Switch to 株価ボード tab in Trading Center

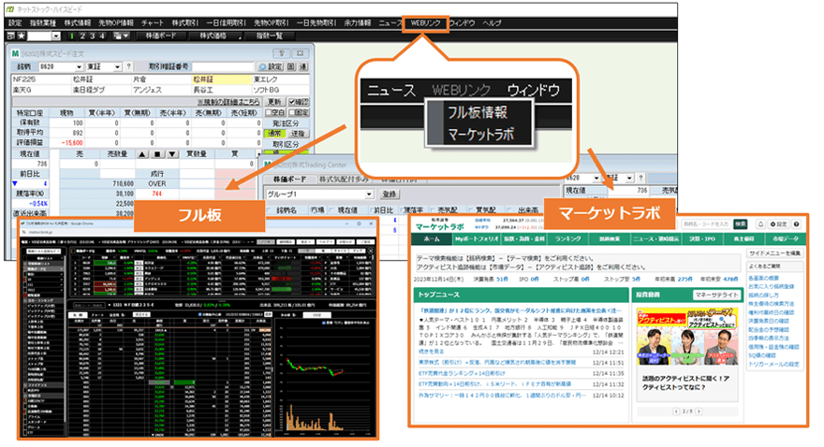(289, 179)
